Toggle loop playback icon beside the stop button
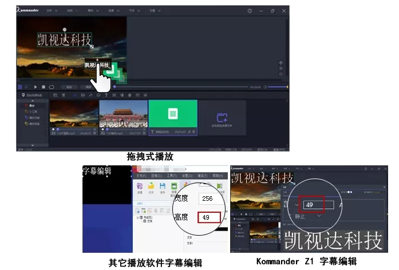Screen dimensions: 399x270 (52, 87)
